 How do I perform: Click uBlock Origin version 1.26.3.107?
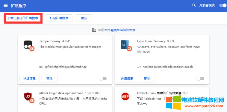92,93
